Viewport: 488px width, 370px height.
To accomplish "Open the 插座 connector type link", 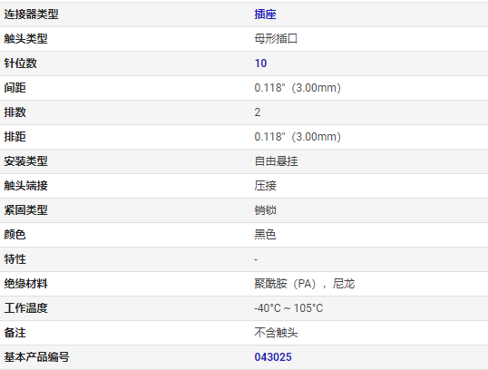I will coord(265,15).
